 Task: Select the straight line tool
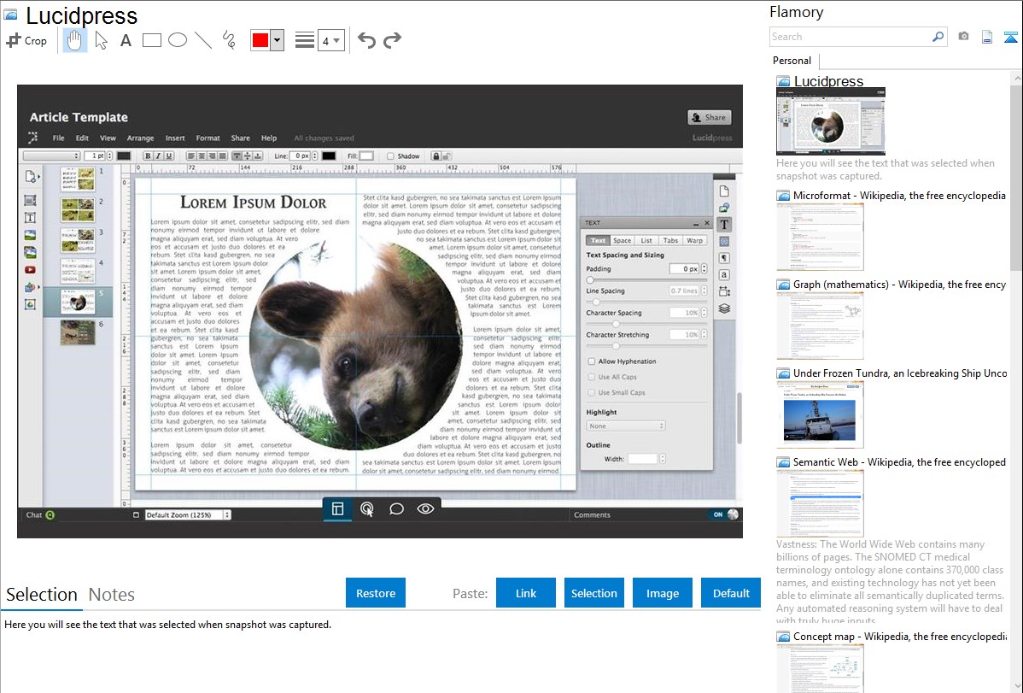(x=203, y=40)
